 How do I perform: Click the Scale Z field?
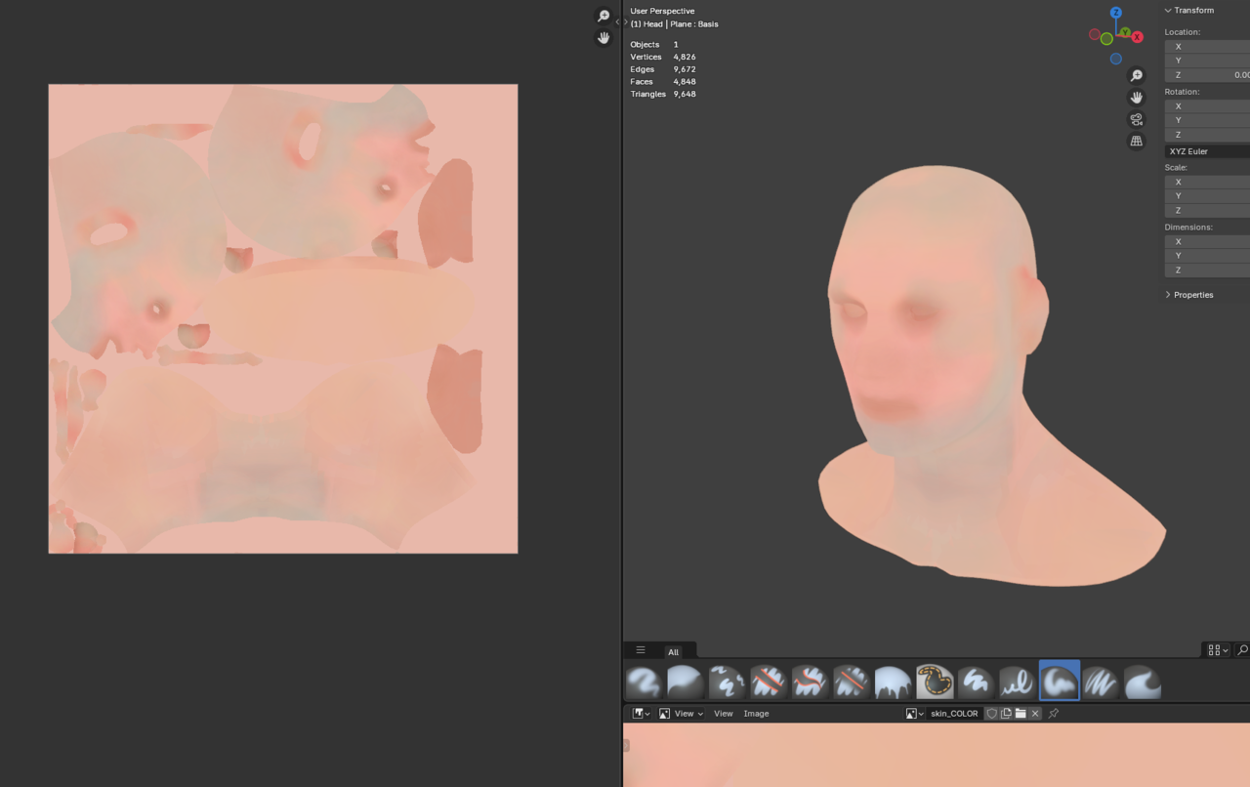[1207, 211]
